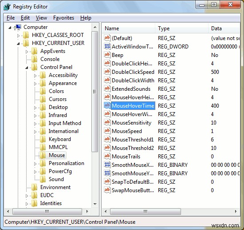244x230 pixels.
Task: Click the Data column header
Action: pyautogui.click(x=224, y=28)
